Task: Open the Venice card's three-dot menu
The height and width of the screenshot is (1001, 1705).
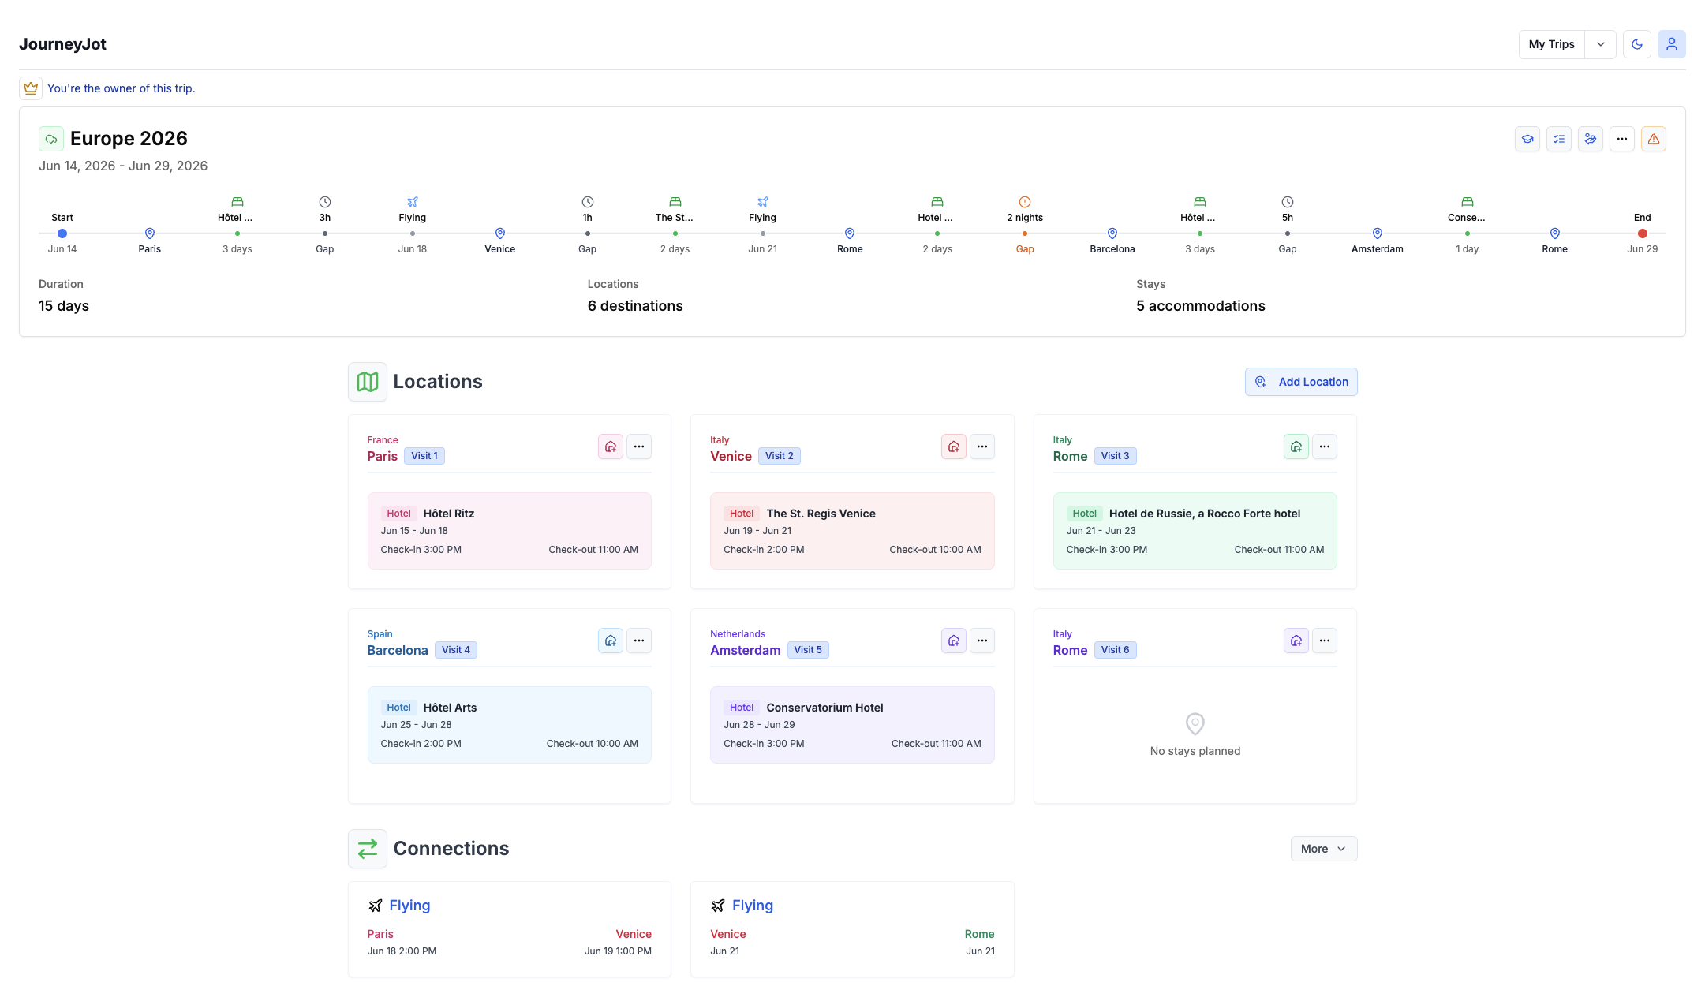Action: point(982,446)
